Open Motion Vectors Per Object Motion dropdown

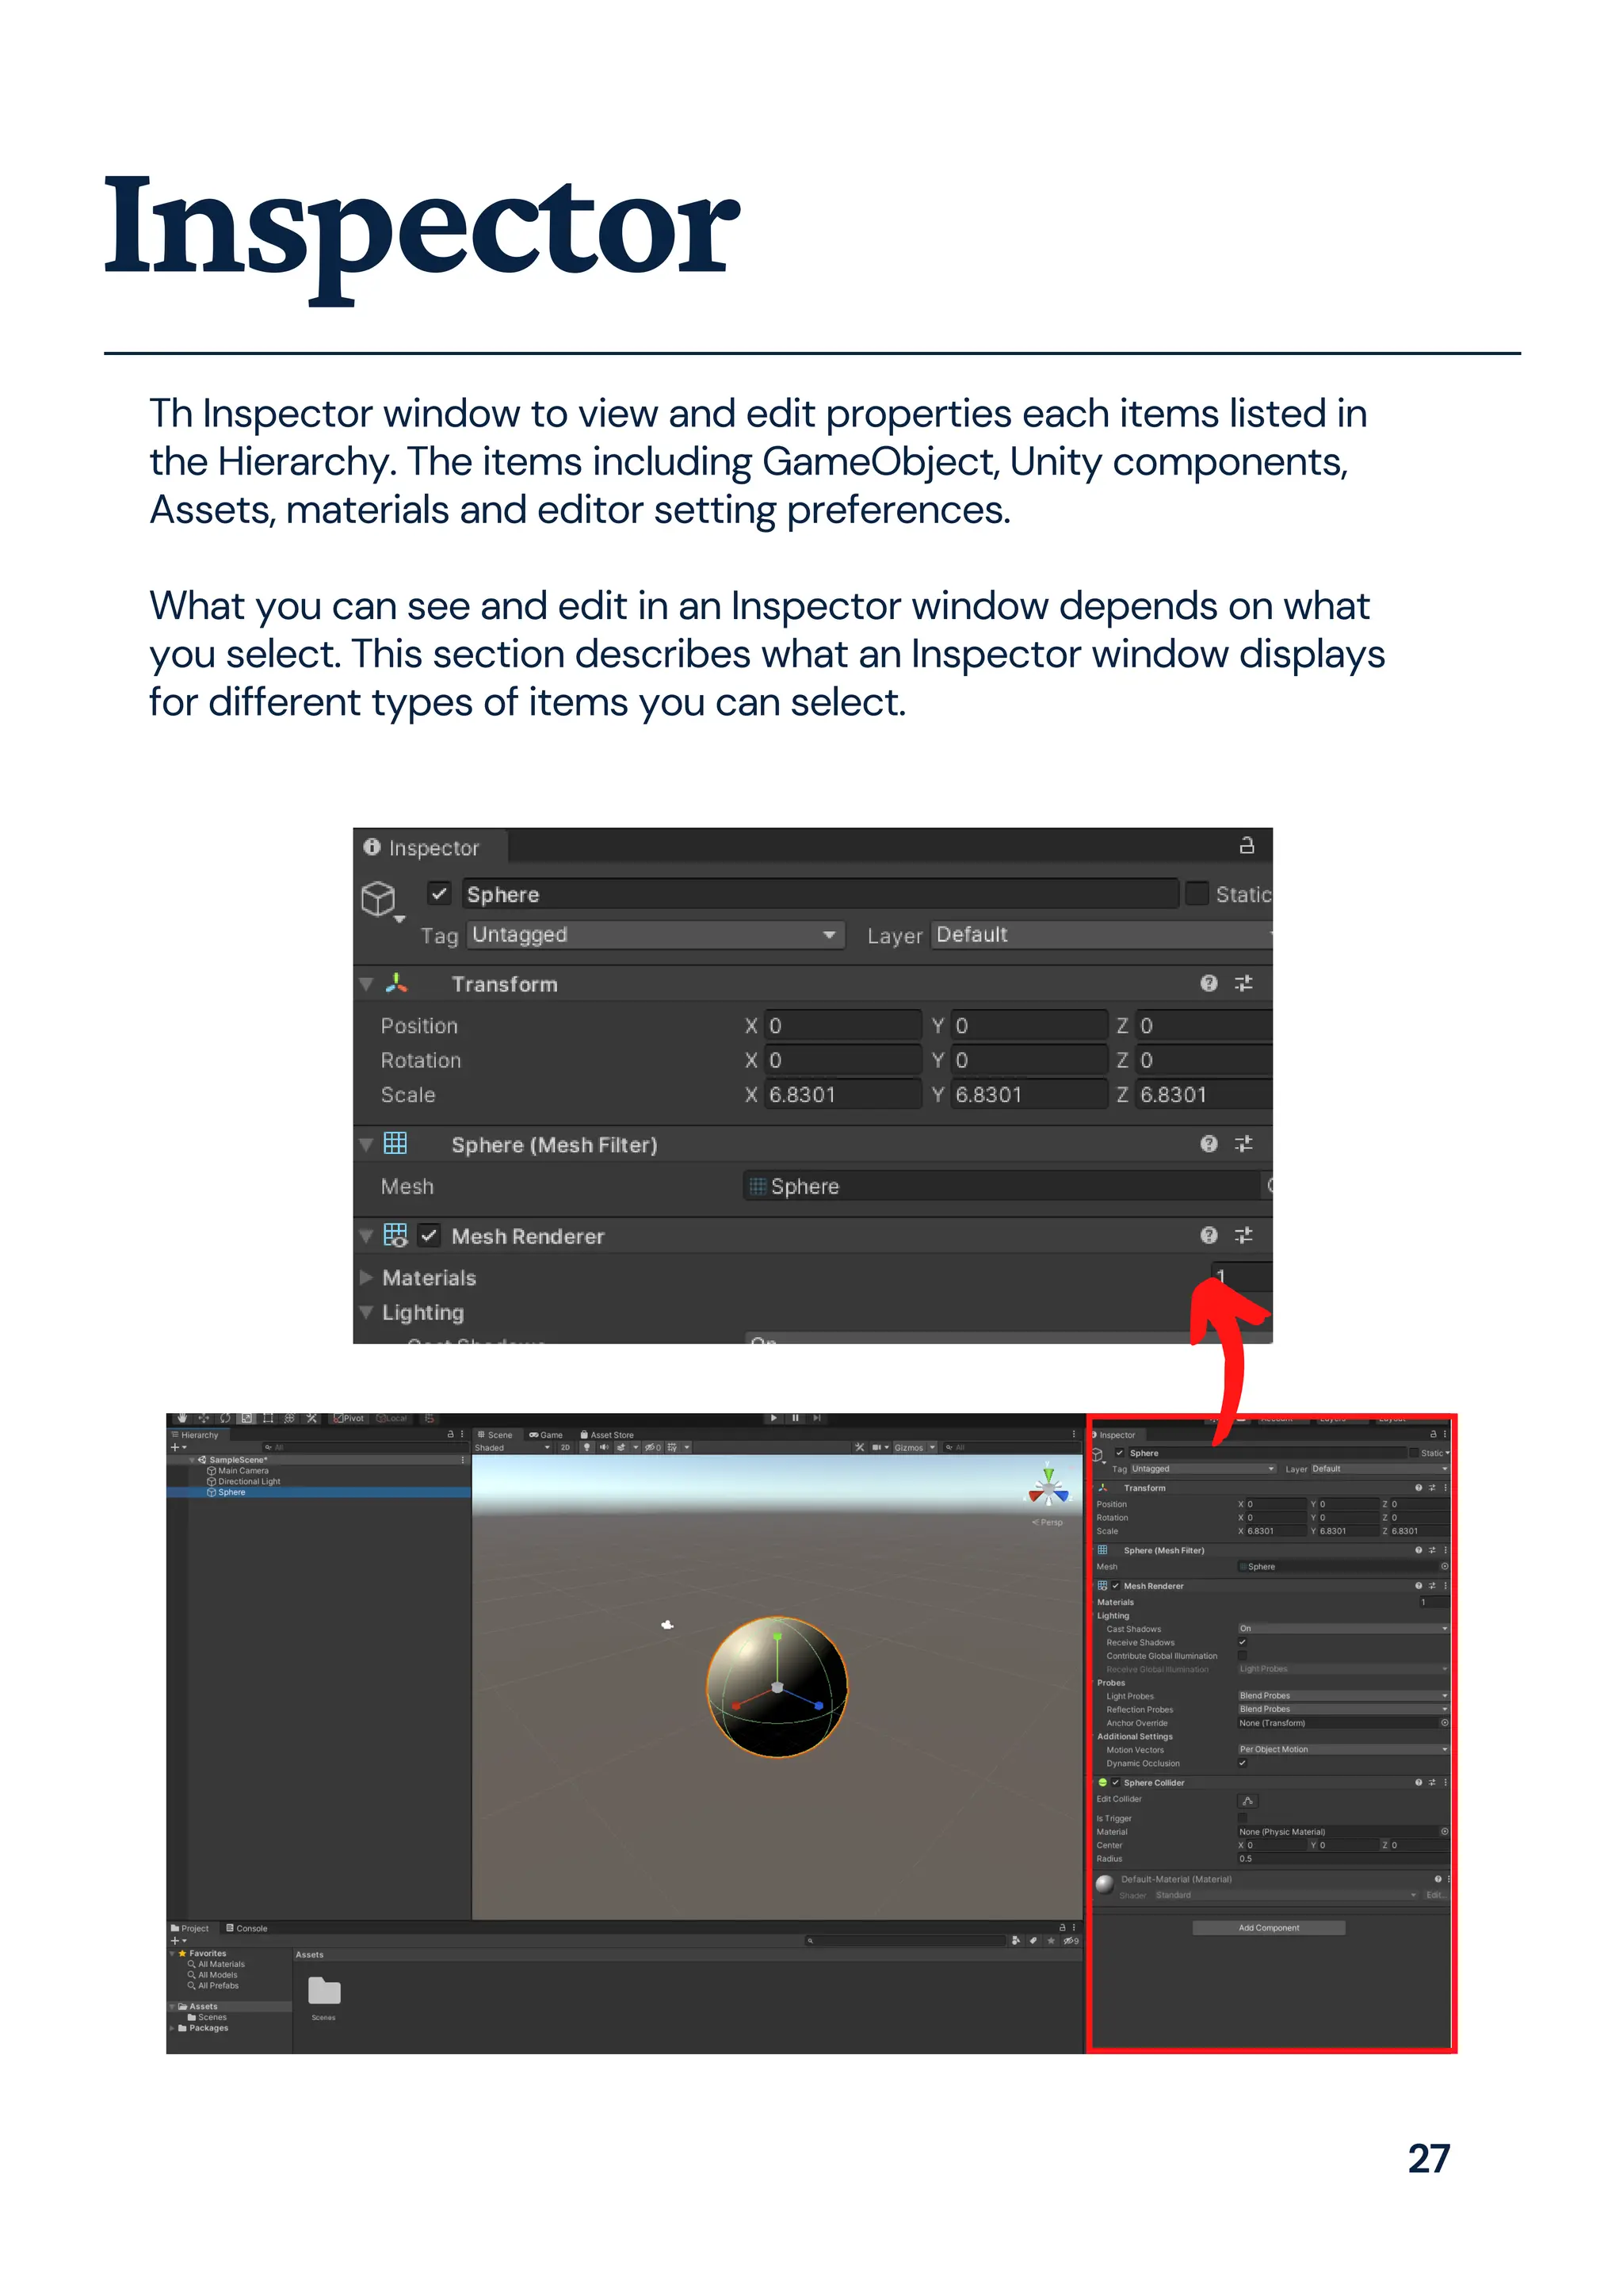(x=1343, y=1749)
